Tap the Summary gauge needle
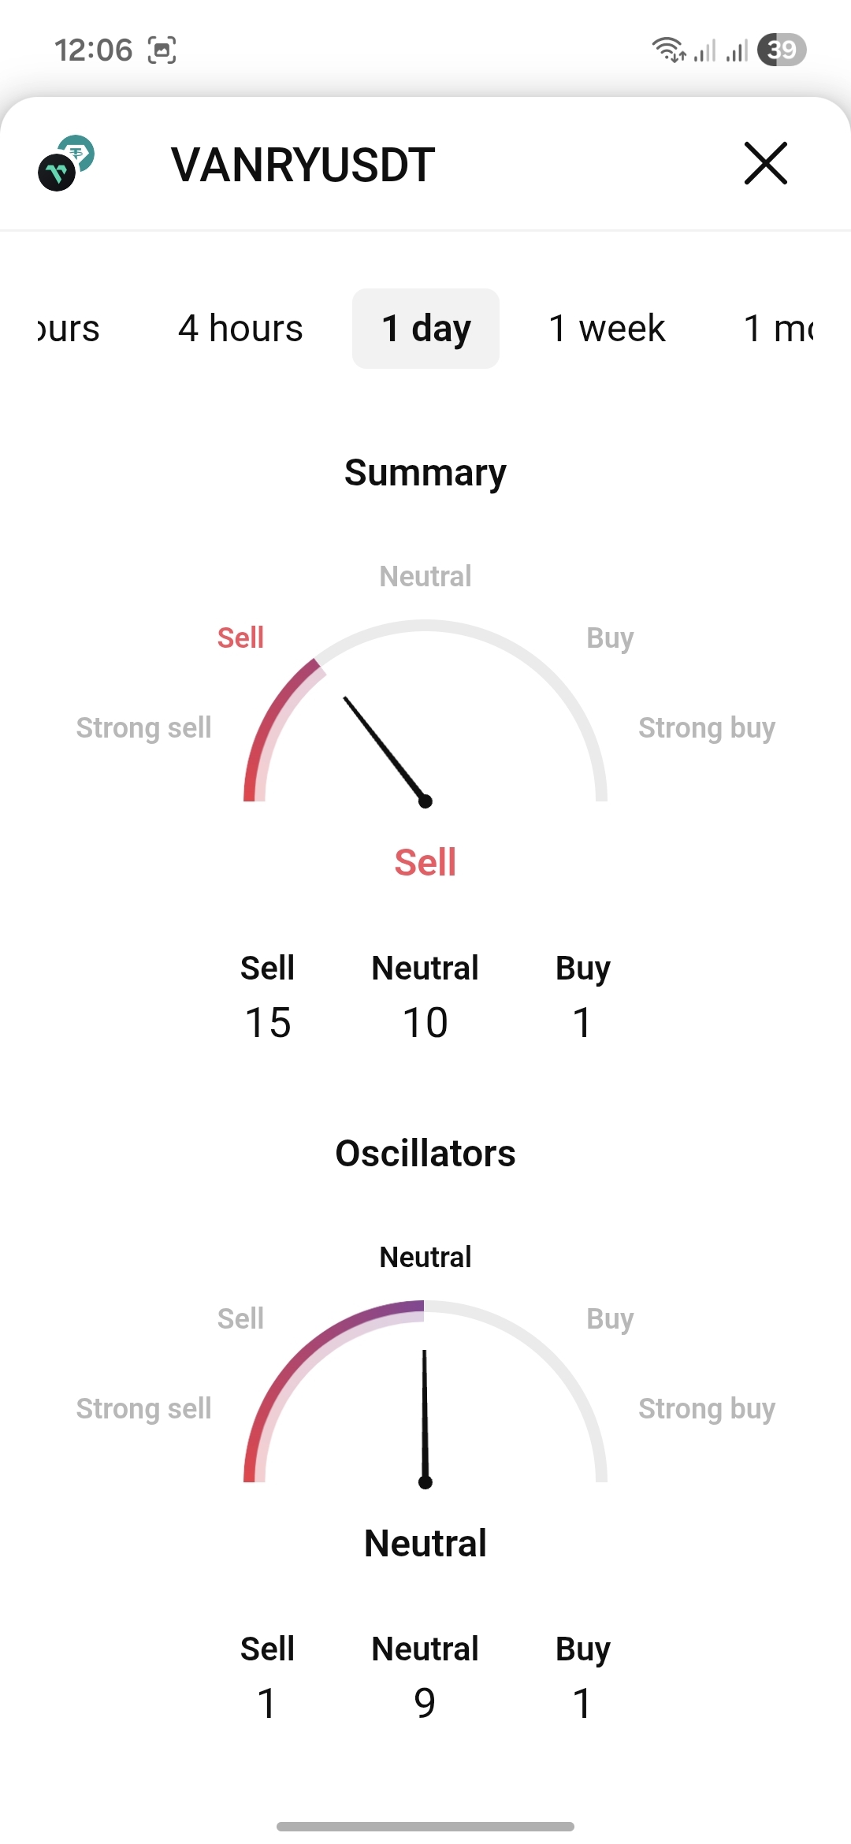851x1844 pixels. pyautogui.click(x=385, y=749)
